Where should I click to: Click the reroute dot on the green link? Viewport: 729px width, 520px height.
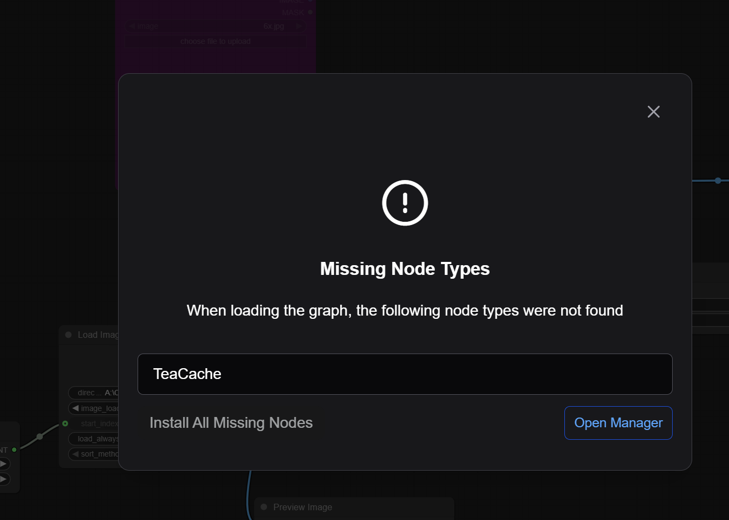click(x=40, y=436)
